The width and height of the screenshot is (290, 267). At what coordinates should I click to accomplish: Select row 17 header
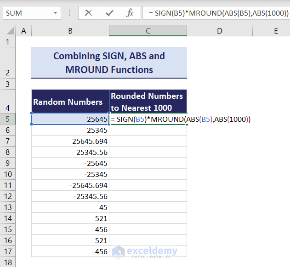tap(7, 251)
